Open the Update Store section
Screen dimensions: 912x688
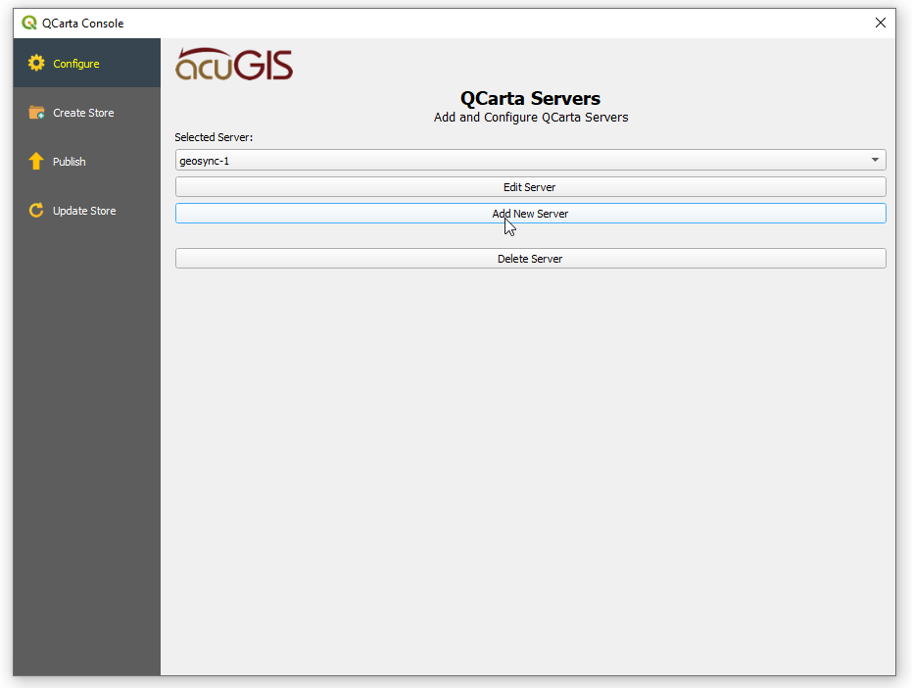tap(86, 210)
